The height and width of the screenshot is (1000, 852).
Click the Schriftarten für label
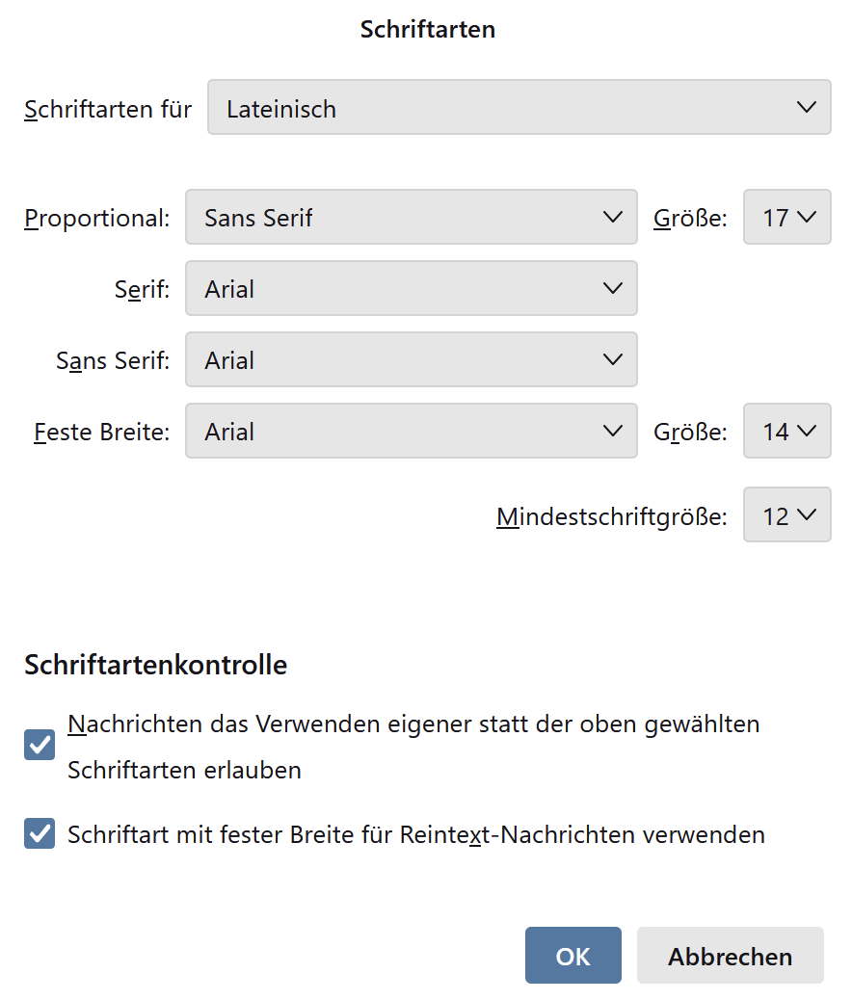(x=108, y=109)
